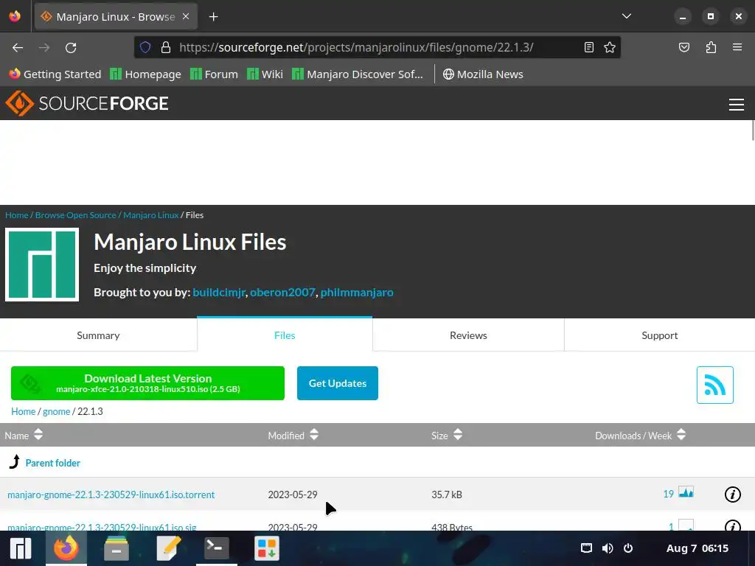
Task: Open the downloads chart icon for torrent row
Action: [x=686, y=492]
